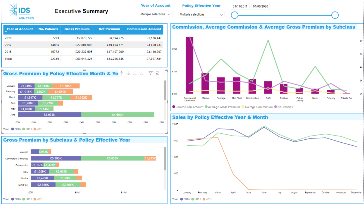Screen dimensions: 364x204
Task: Go to next hierarchy level double-arrow icon
Action: pyautogui.click(x=135, y=73)
